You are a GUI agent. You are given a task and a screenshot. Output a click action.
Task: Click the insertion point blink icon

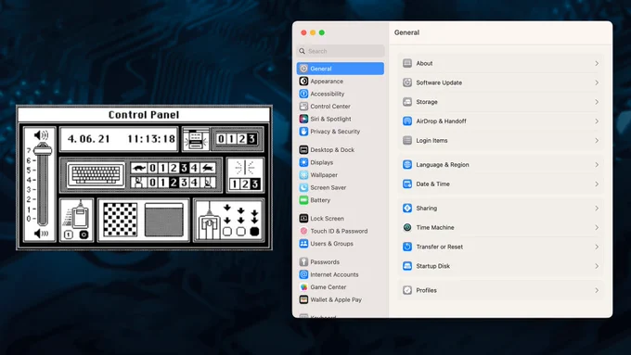coord(245,167)
